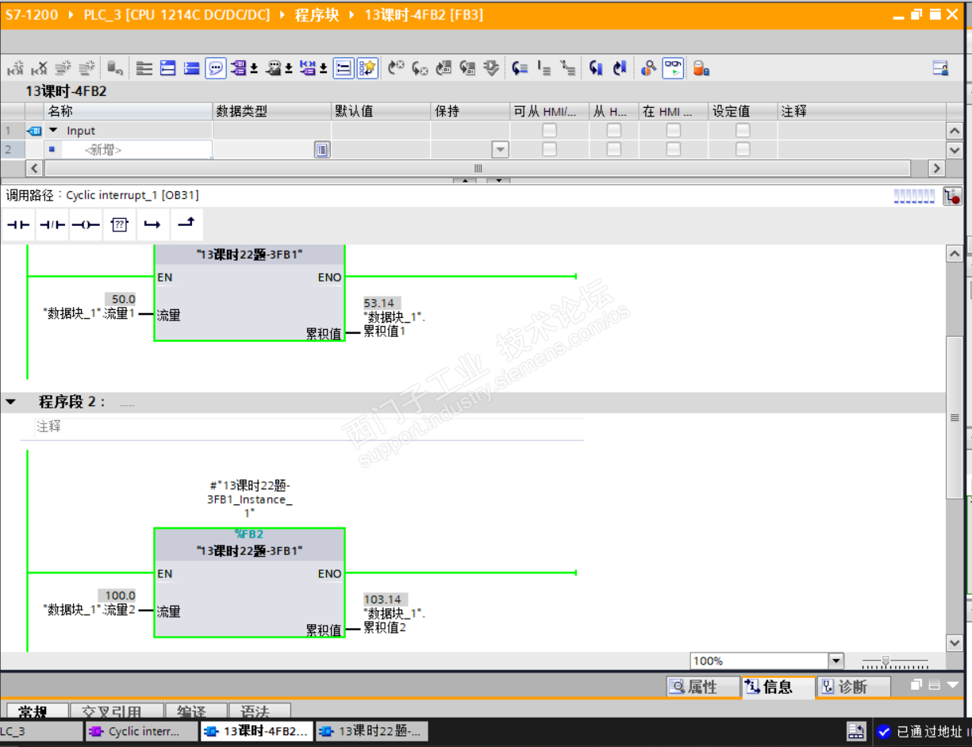This screenshot has width=972, height=747.
Task: Open the 交叉引用 tab
Action: [x=117, y=711]
